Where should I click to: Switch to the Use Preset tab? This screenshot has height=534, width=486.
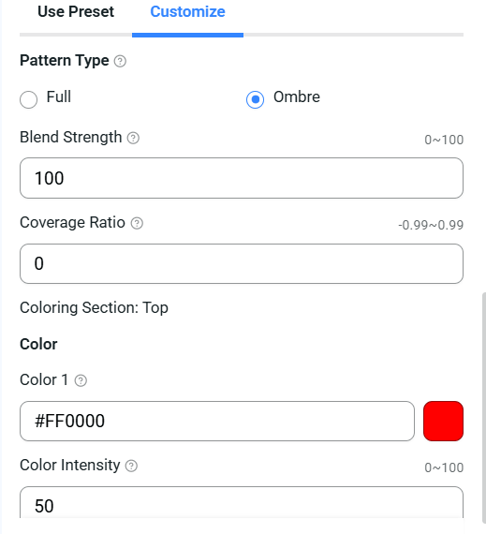coord(76,12)
